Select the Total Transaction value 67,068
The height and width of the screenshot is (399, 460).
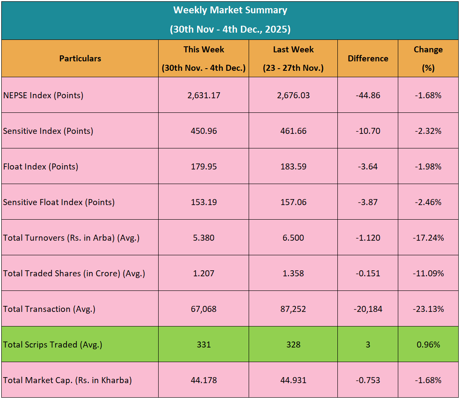(204, 309)
